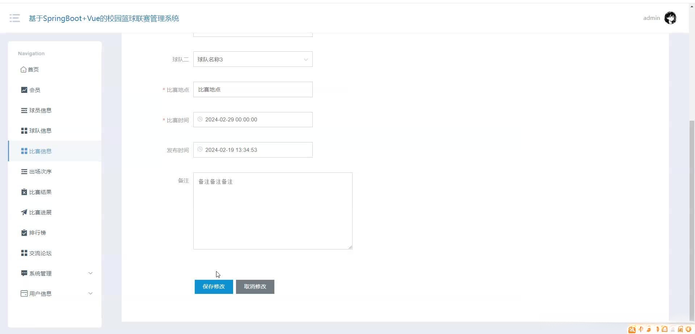This screenshot has width=695, height=334.
Task: Click the '发布时间' form label
Action: [x=178, y=150]
